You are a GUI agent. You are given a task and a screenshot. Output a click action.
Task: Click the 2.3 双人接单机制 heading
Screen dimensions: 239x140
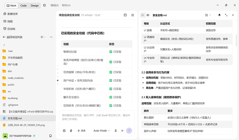pos(161,97)
